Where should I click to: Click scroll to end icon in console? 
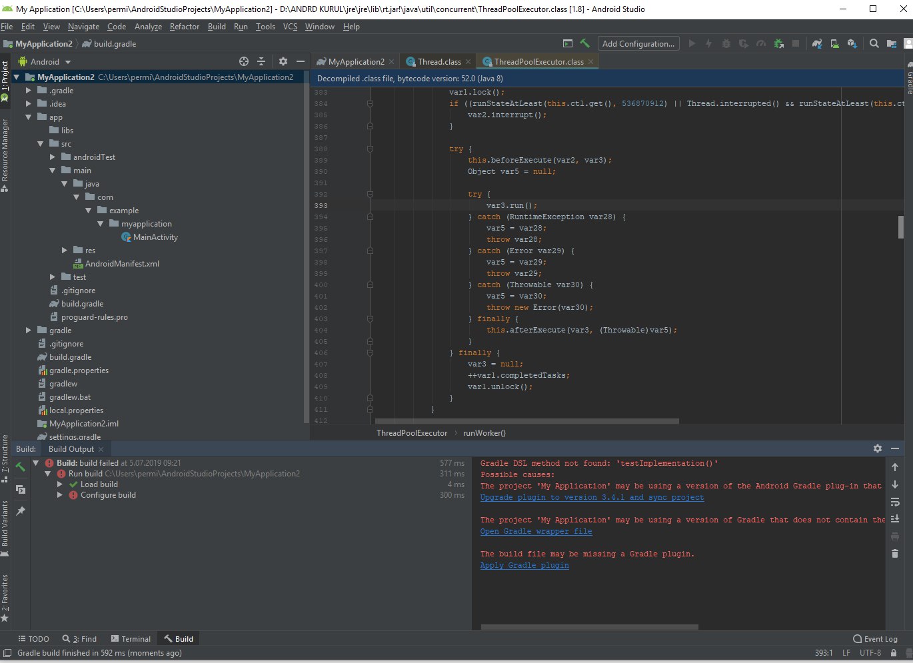tap(895, 519)
